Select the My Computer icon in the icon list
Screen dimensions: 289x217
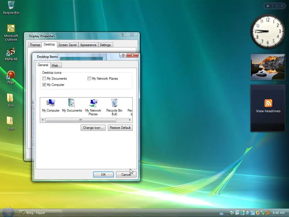click(x=51, y=105)
